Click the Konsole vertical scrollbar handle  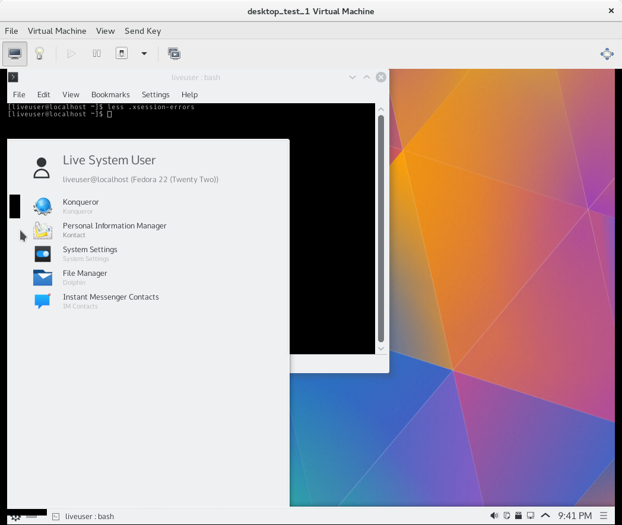pyautogui.click(x=381, y=228)
